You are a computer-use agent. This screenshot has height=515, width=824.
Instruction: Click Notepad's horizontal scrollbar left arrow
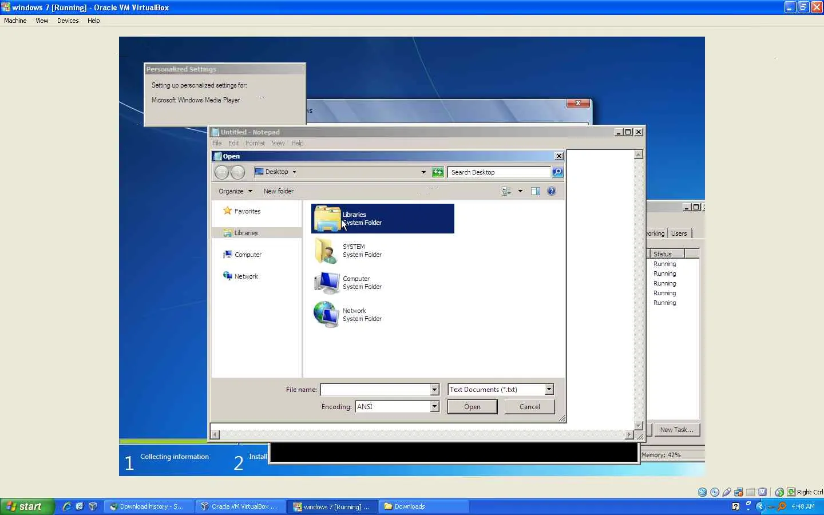point(215,435)
